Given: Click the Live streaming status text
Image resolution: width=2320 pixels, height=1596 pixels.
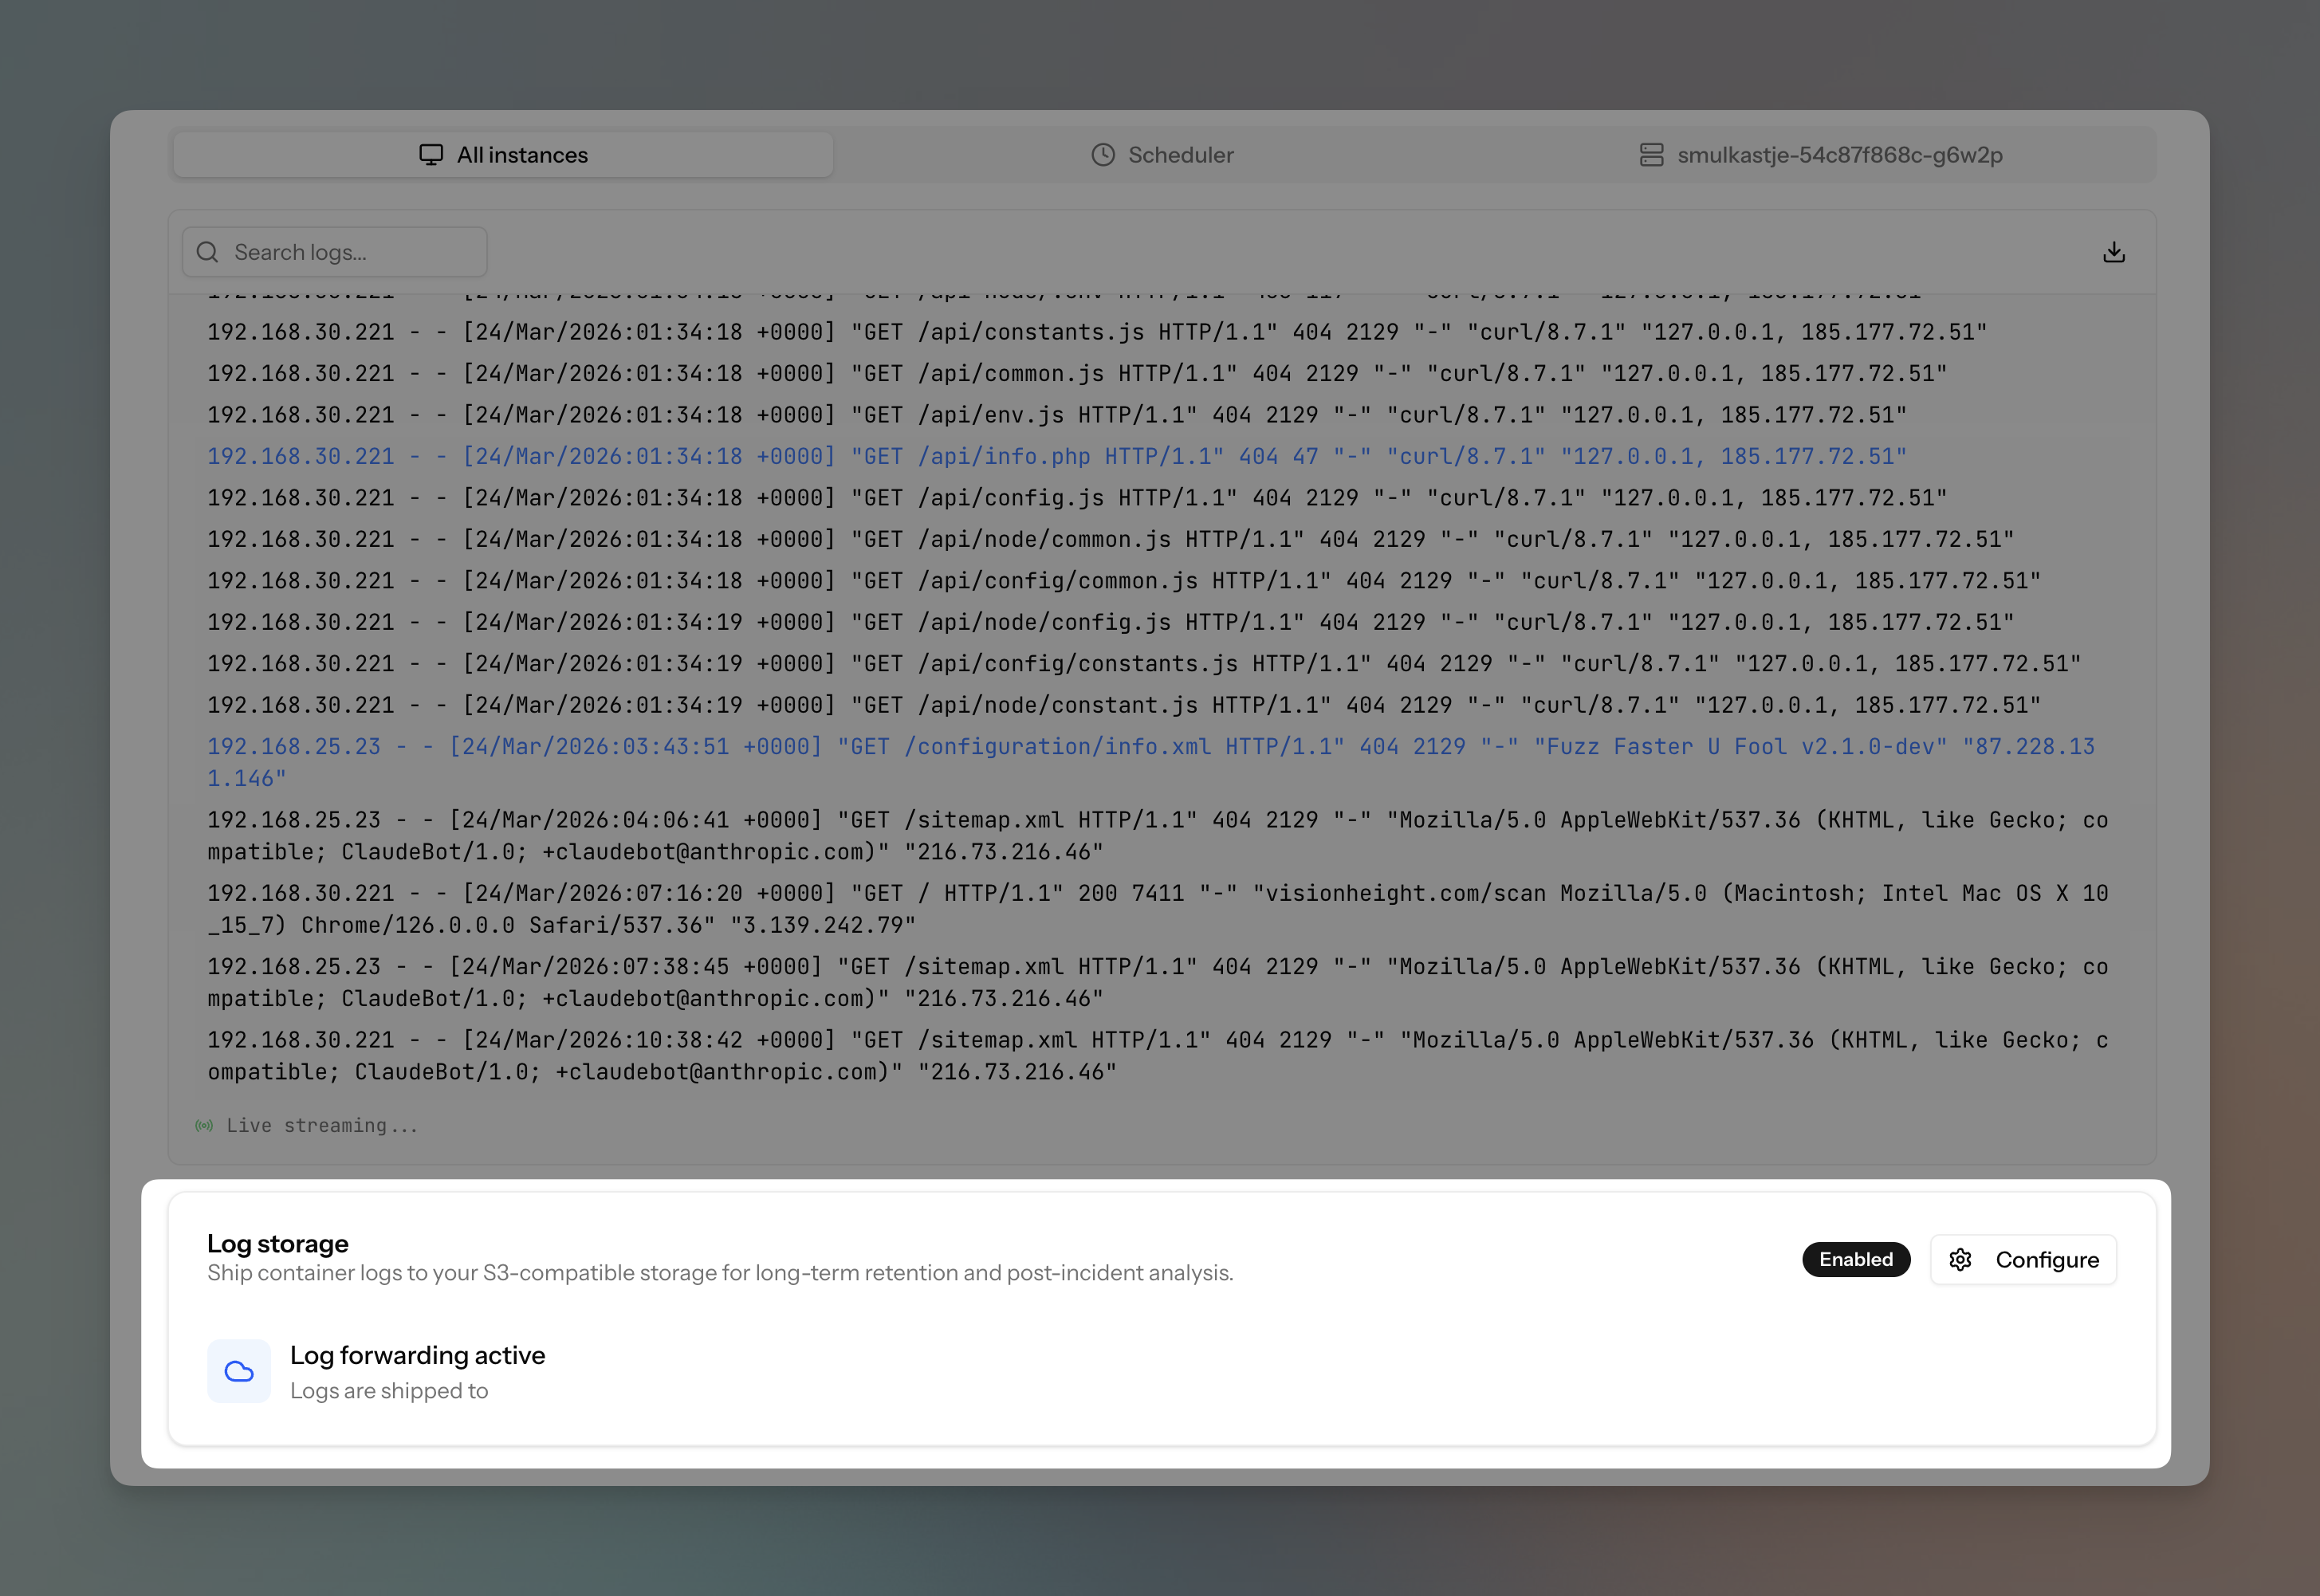Looking at the screenshot, I should pos(321,1126).
